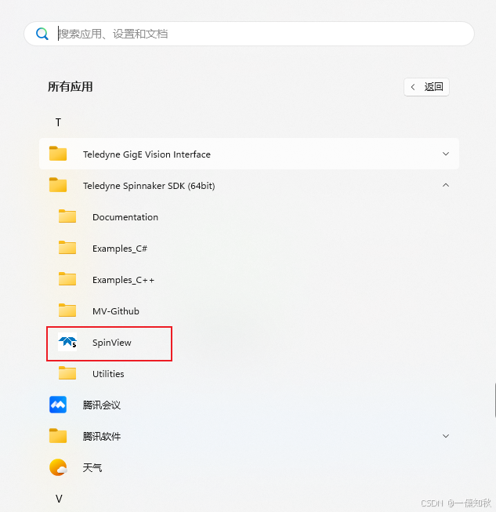Open the Documentation folder icon

click(x=67, y=216)
